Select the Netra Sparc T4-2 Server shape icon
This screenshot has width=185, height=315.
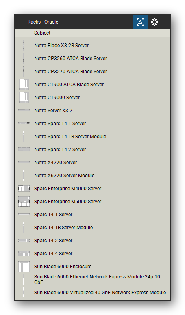24,149
